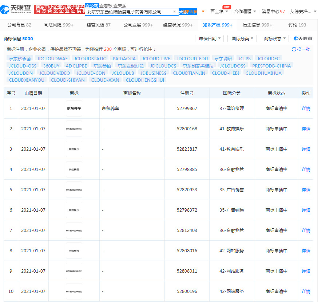The height and width of the screenshot is (302, 318).
Task: Click the refresh 换一批 icon
Action: pyautogui.click(x=301, y=49)
